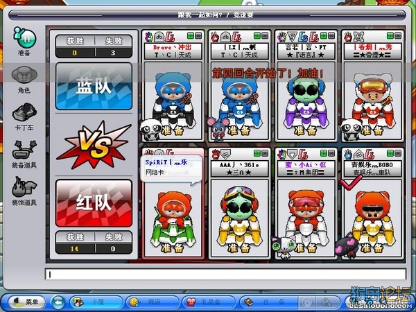Click the grey button on Brave、冲出 card
The image size is (416, 312).
point(198,35)
